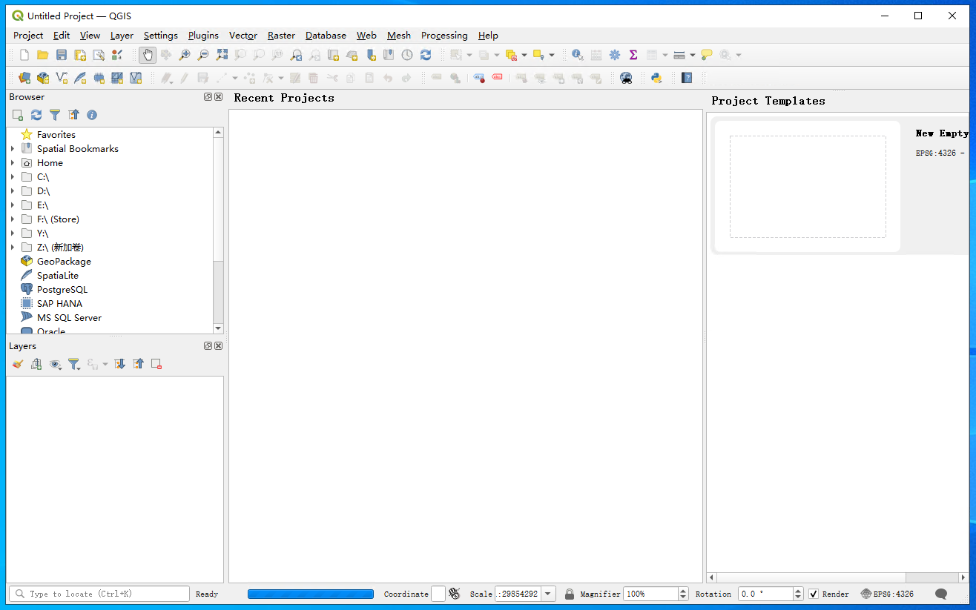The height and width of the screenshot is (610, 976).
Task: Create a new SpatiaLite layer with the feather icon
Action: [80, 78]
